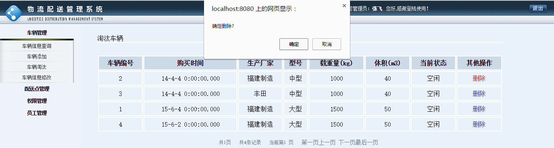
Task: Click the 当前状态 column header
Action: pos(433,63)
